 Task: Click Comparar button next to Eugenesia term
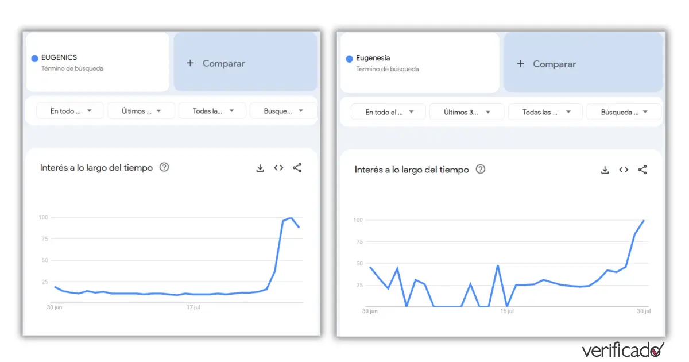point(582,64)
